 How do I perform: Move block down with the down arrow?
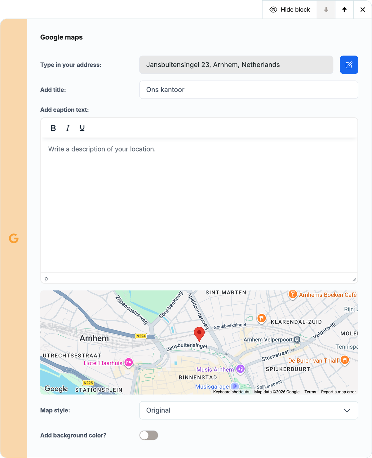tap(326, 10)
